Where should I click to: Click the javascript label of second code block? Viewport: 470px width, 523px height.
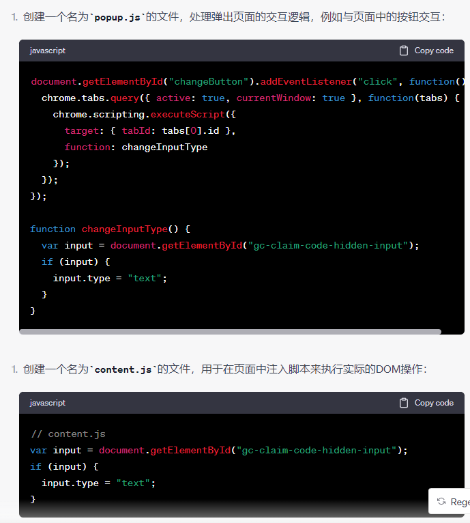(48, 403)
